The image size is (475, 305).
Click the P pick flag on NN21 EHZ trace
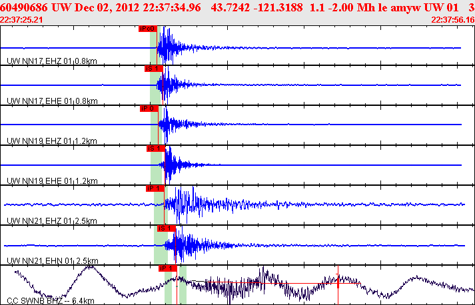[x=154, y=188]
